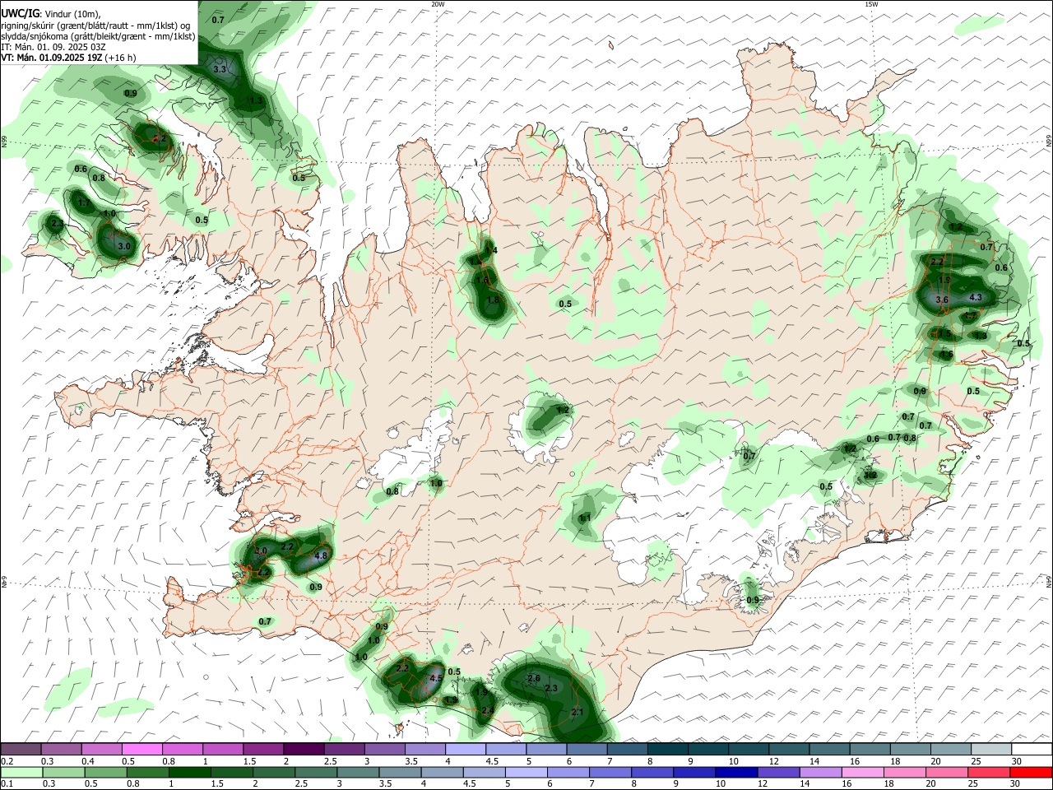Screen dimensions: 1053x790
Task: Pick the bright pink 0.5 swatch, upper legend
Action: (141, 750)
